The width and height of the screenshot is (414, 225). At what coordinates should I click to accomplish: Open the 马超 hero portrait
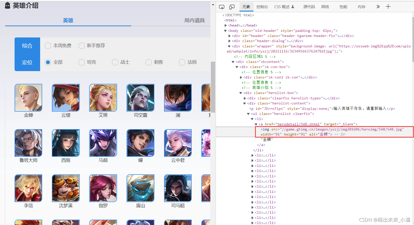coord(103,143)
